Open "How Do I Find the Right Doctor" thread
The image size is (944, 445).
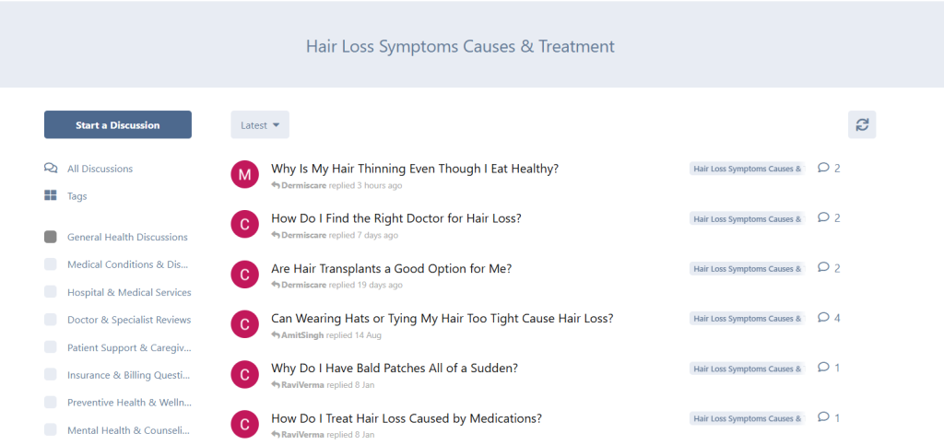tap(396, 218)
